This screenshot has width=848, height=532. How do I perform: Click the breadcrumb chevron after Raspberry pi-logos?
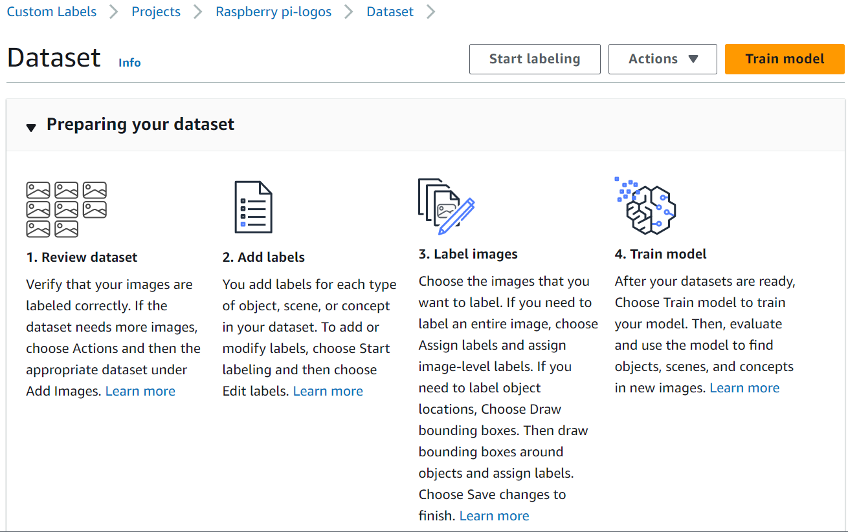click(x=349, y=12)
